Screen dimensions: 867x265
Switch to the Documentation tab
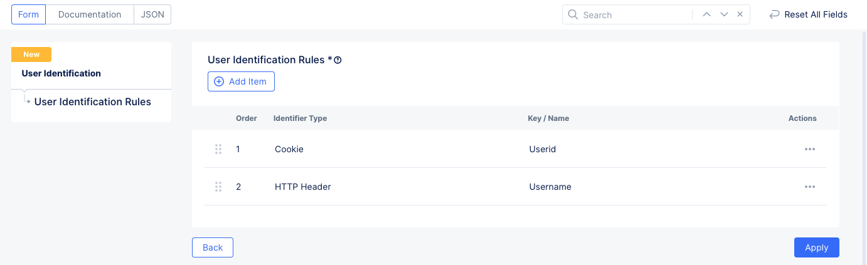coord(90,14)
